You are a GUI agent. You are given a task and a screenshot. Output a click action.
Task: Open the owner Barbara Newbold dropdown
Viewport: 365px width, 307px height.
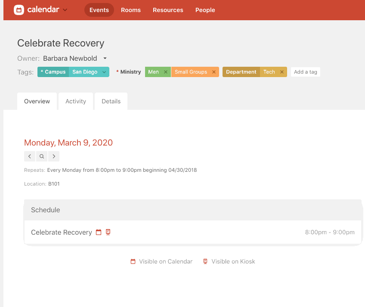pos(105,59)
